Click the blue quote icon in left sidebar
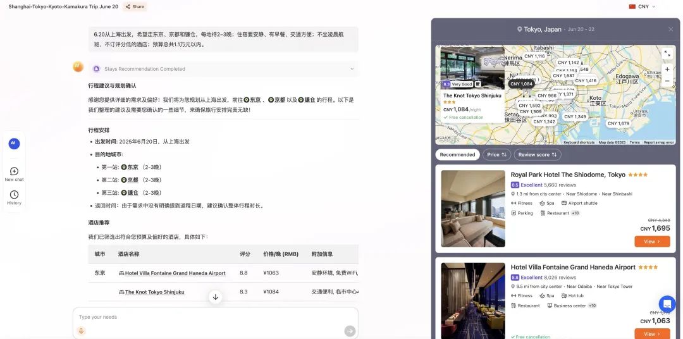This screenshot has width=683, height=339. [x=14, y=144]
